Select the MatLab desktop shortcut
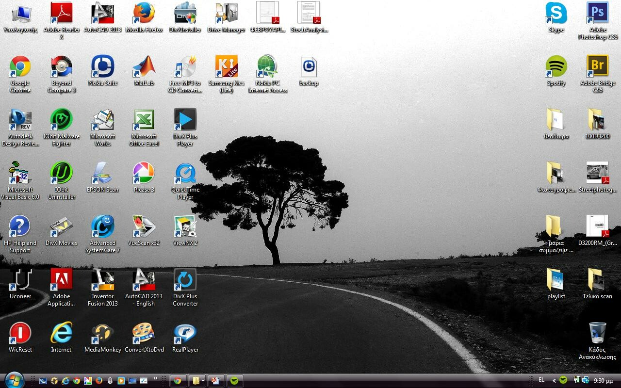The height and width of the screenshot is (388, 621). pos(144,67)
